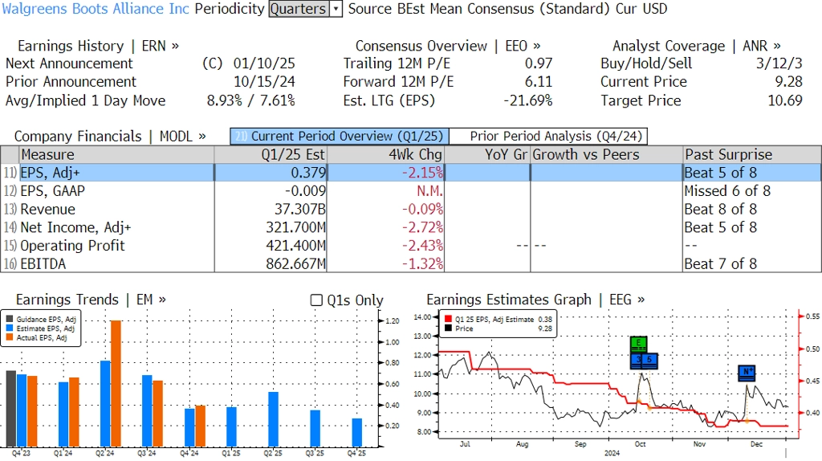This screenshot has width=822, height=461.
Task: Click Beat 7 of 8 surprise cell
Action: click(720, 263)
